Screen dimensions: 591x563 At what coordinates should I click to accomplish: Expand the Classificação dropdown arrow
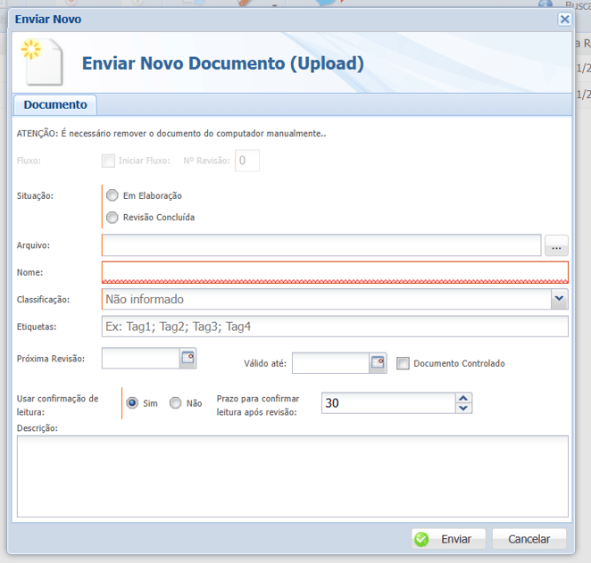[x=559, y=299]
